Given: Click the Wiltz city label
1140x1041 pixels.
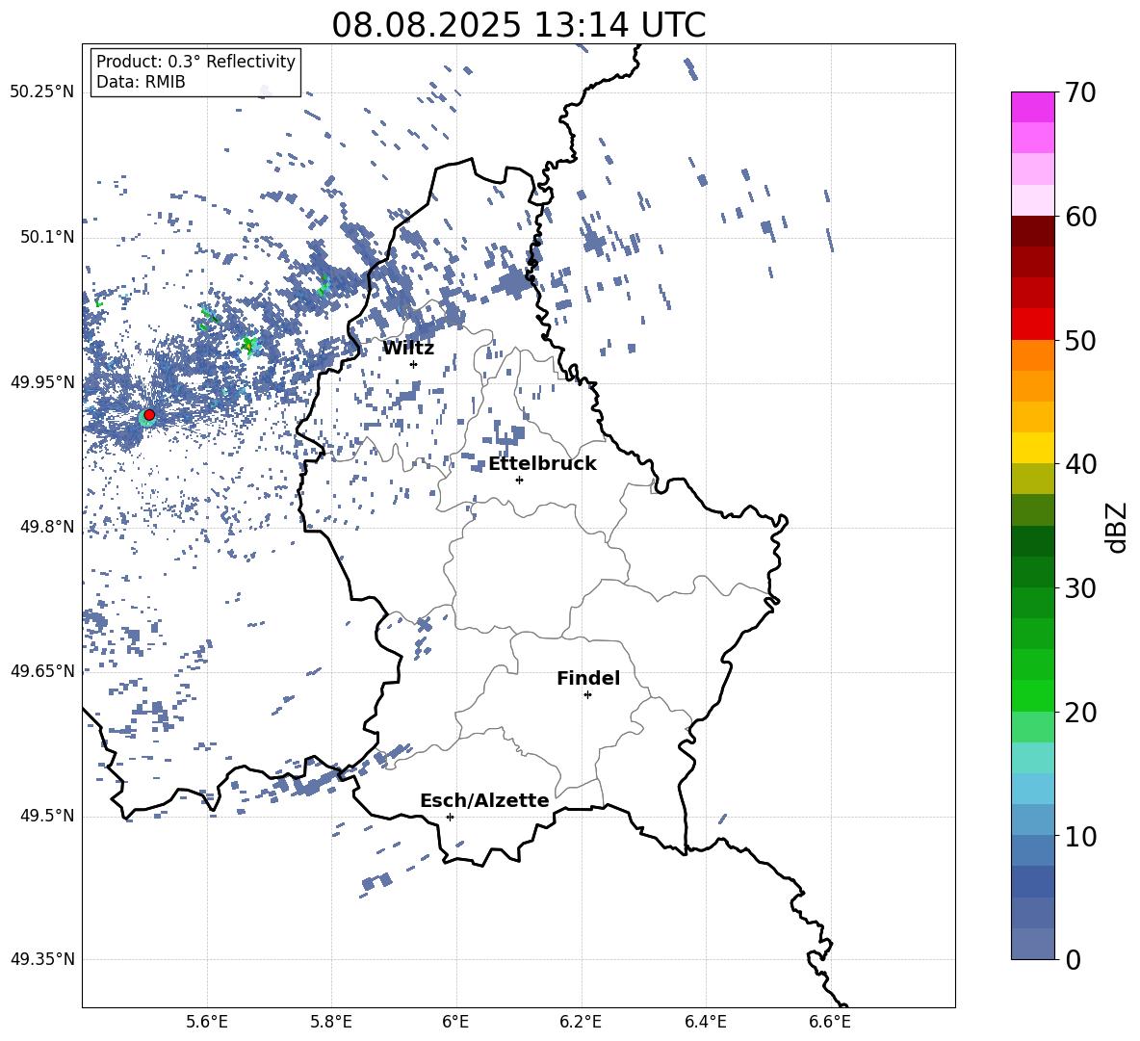Looking at the screenshot, I should click(408, 349).
